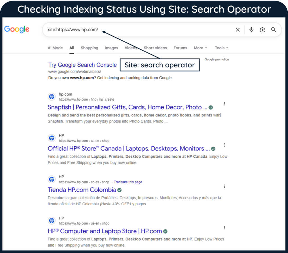
Task: Open the Short videos tab
Action: (x=155, y=48)
